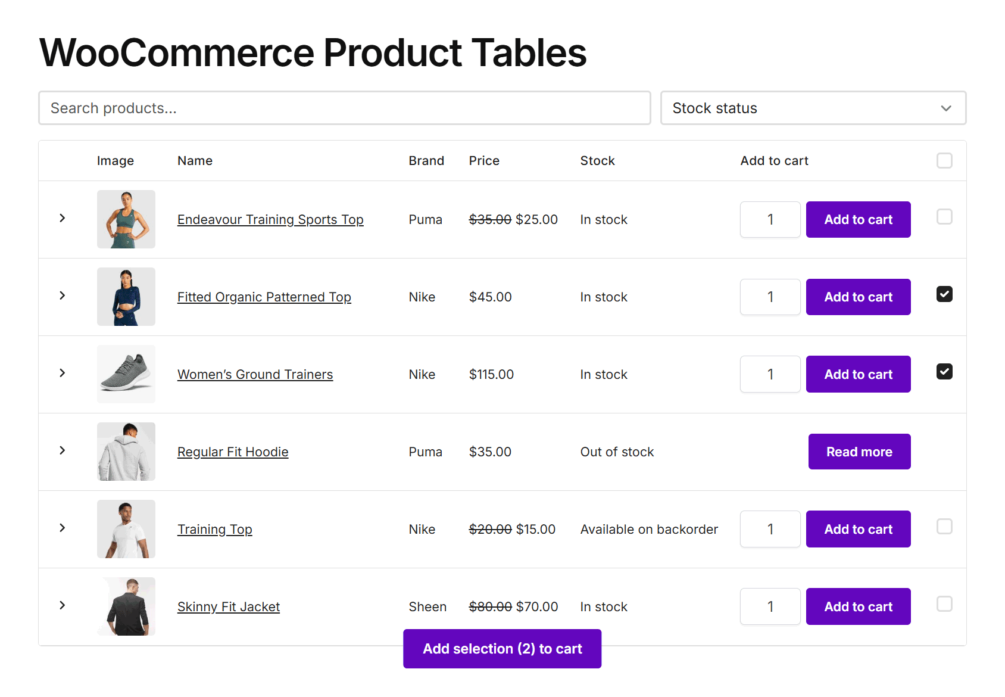Screen dimensions: 1005x697
Task: Select the Training Top row checkbox
Action: 944,527
